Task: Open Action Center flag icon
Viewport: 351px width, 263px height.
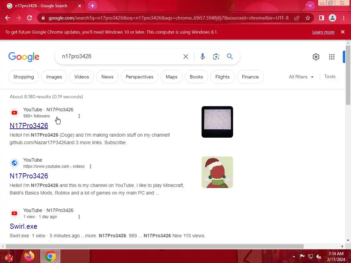Action: pyautogui.click(x=302, y=256)
